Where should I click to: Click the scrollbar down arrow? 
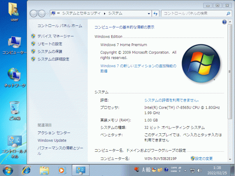(x=230, y=160)
